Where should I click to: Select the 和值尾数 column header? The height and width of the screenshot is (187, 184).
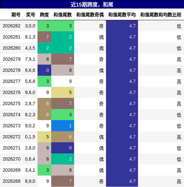coord(63,15)
